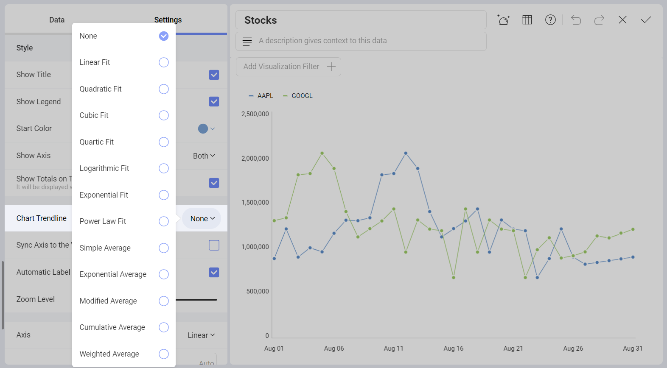Confirm changes with the checkmark icon

646,20
